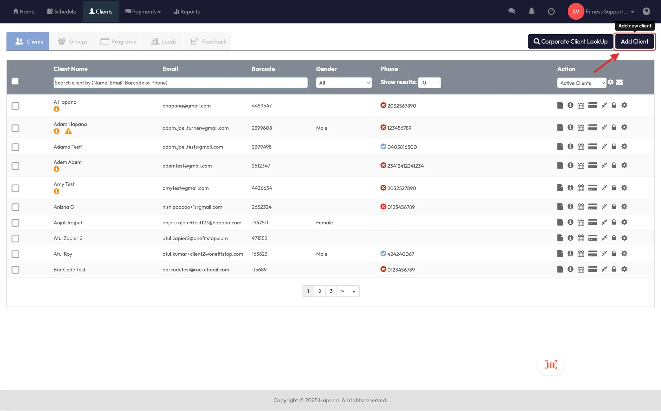The image size is (661, 411).
Task: Open the chat messages icon in the top bar
Action: [x=512, y=11]
